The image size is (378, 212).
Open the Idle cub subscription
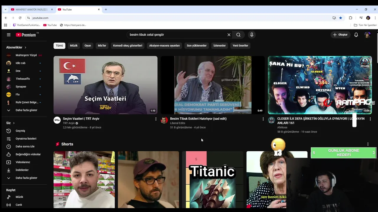tap(24, 63)
